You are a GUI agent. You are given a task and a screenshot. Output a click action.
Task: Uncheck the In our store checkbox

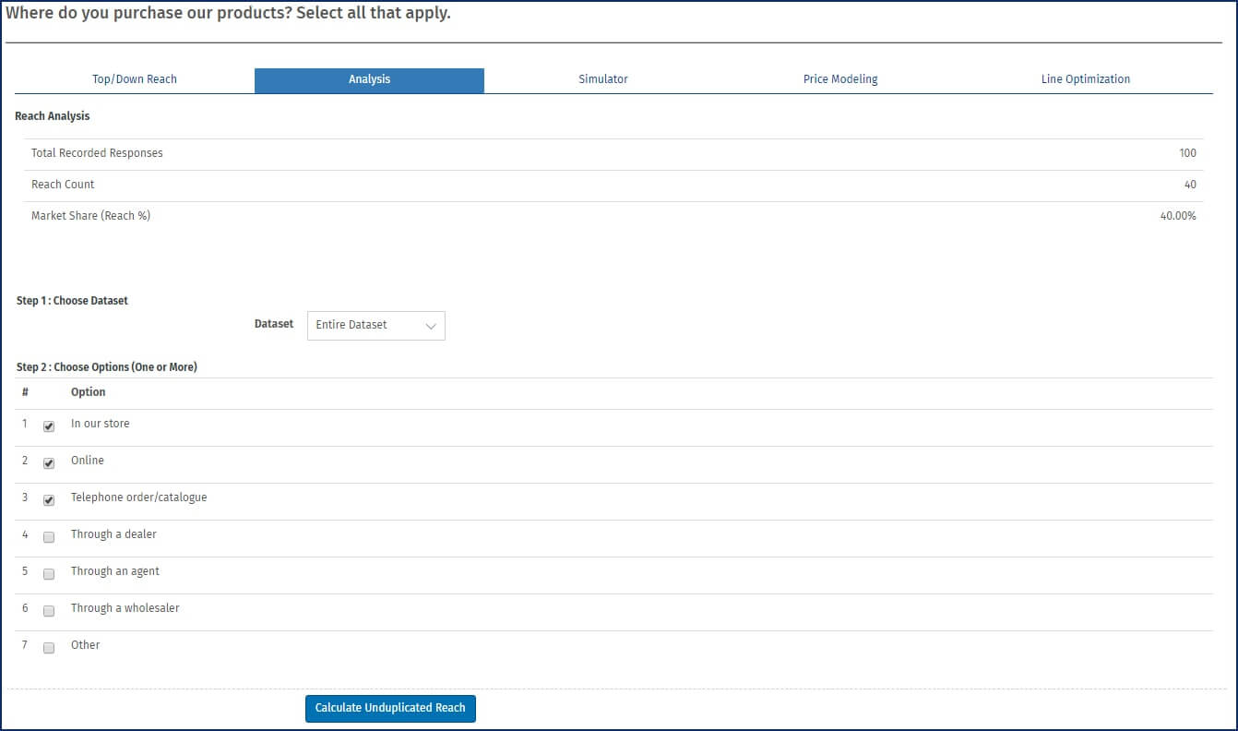(x=49, y=426)
